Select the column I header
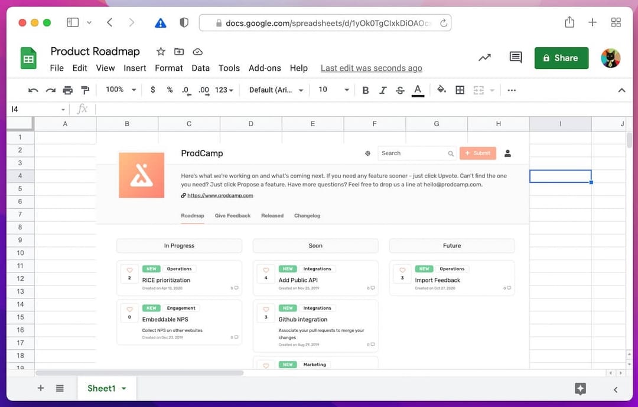Screen dimensions: 638x407 560,124
